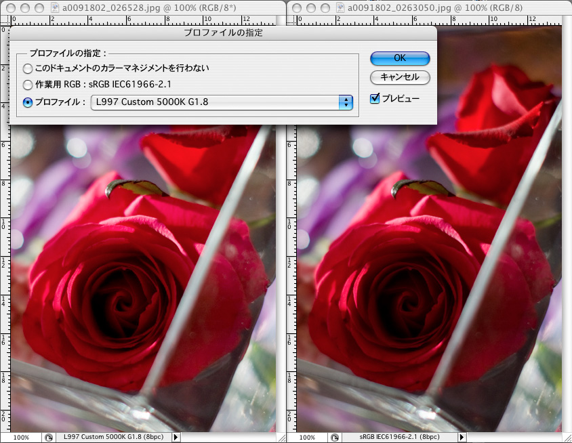Click the resize grip of the right document window

567,438
